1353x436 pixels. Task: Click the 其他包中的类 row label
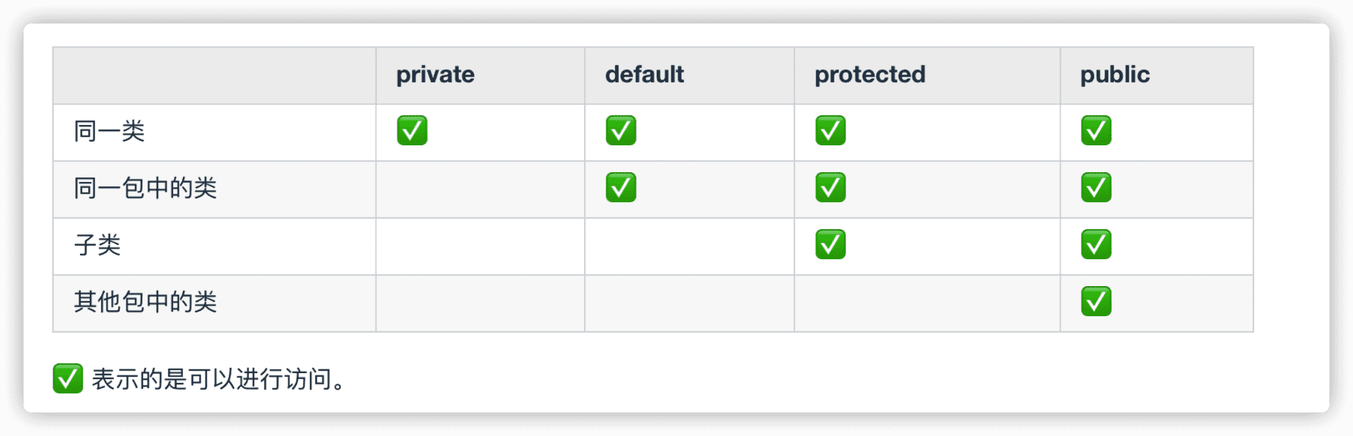coord(145,302)
